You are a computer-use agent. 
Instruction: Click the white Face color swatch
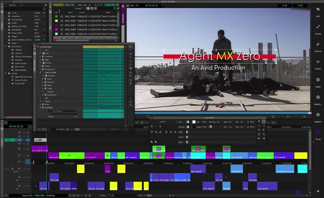(x=194, y=122)
